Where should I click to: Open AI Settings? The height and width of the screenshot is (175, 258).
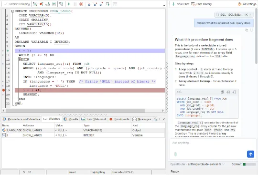(x=247, y=4)
